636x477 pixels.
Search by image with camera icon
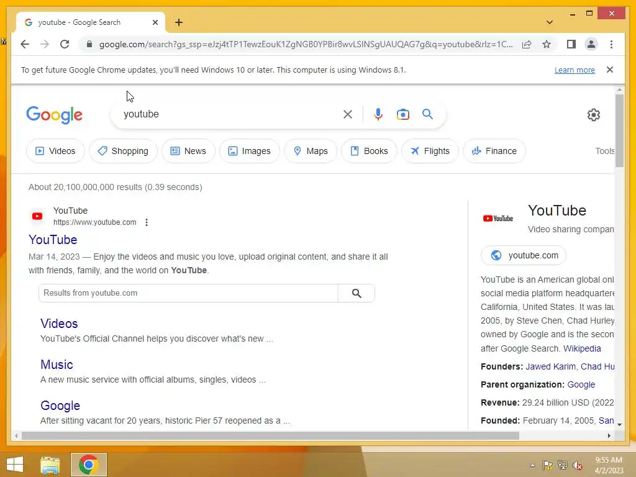(x=402, y=114)
